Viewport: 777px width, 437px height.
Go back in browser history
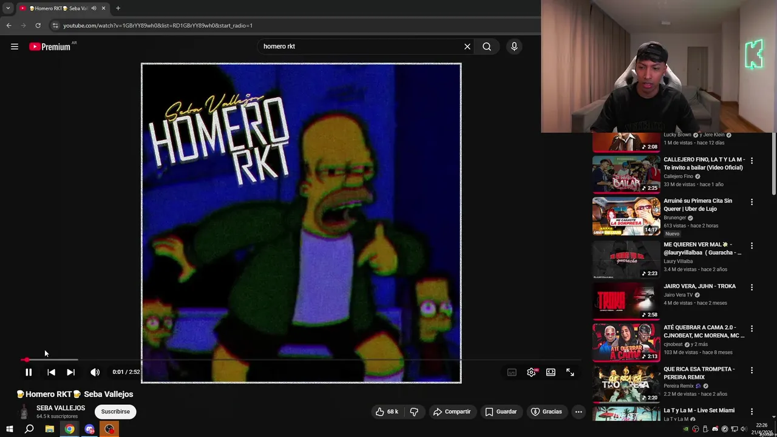[8, 25]
